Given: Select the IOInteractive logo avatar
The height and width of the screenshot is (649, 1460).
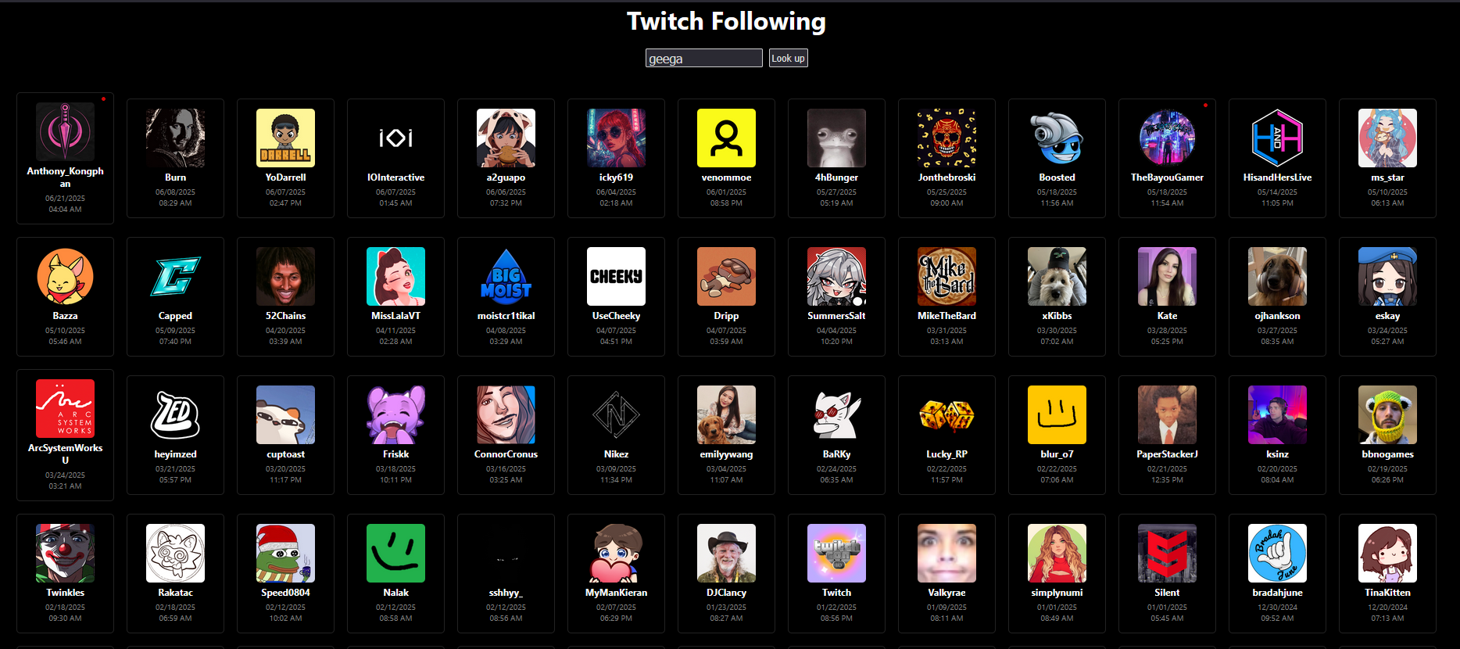Looking at the screenshot, I should 395,138.
